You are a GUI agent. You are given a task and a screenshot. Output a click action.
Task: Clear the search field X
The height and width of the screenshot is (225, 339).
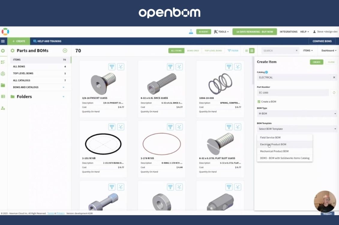click(297, 50)
